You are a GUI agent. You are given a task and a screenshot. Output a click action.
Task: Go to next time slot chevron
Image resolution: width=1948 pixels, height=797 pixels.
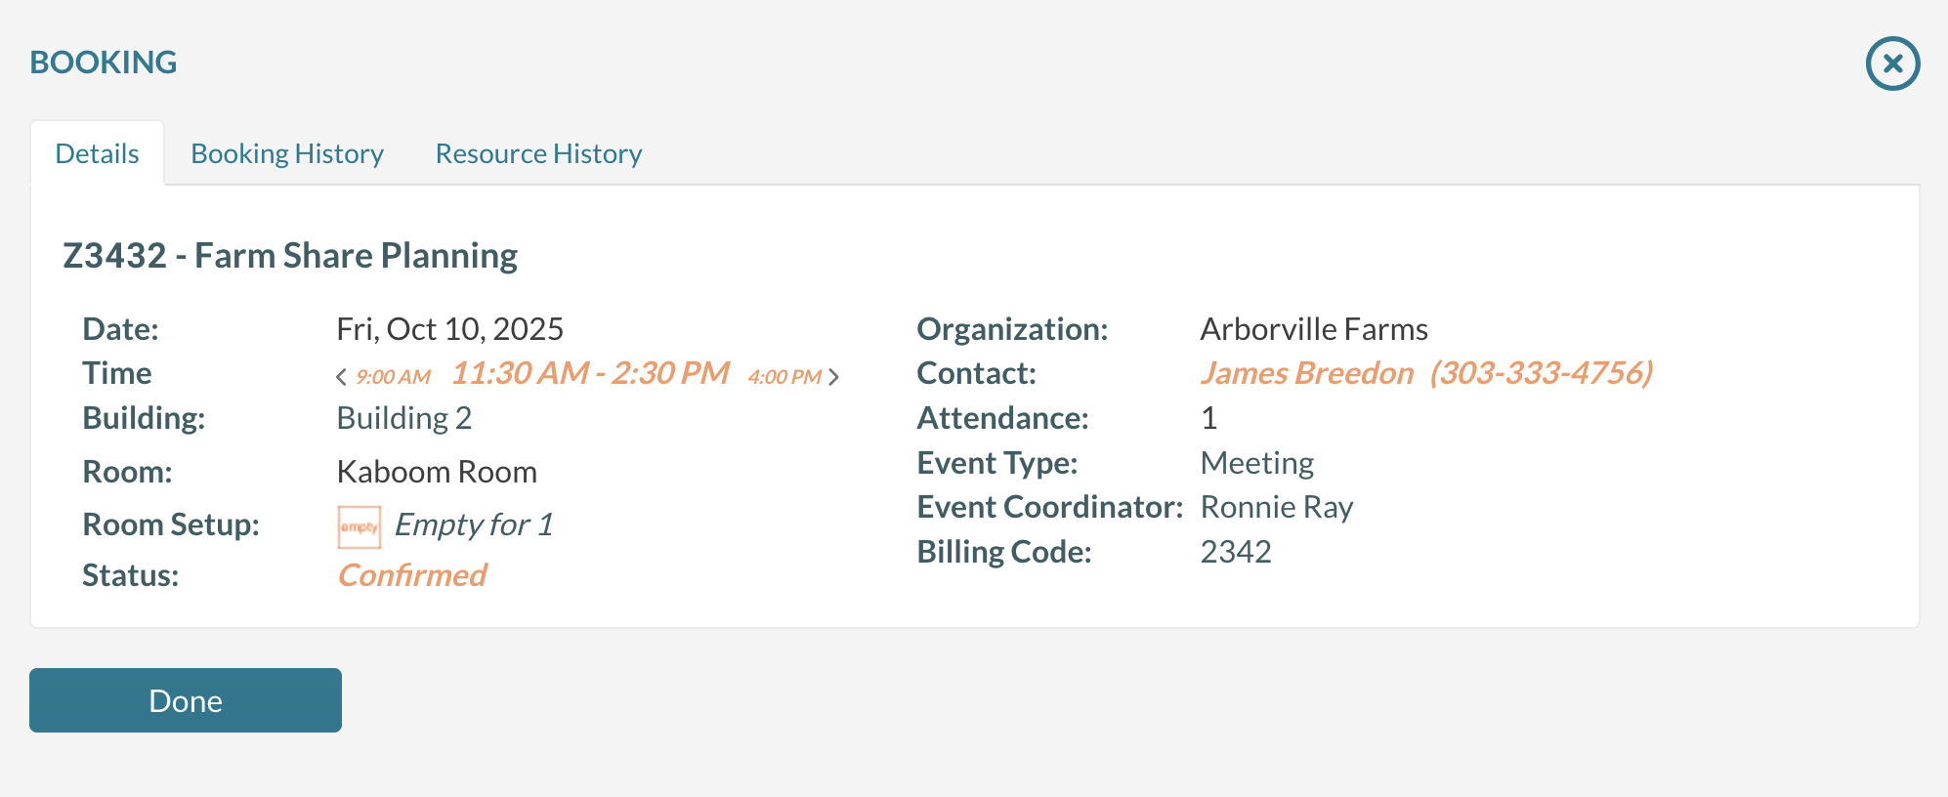833,377
